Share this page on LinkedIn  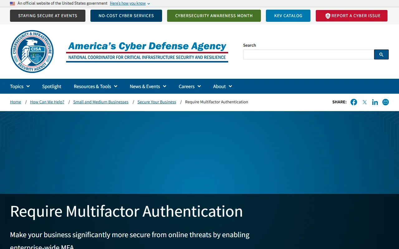[x=375, y=102]
